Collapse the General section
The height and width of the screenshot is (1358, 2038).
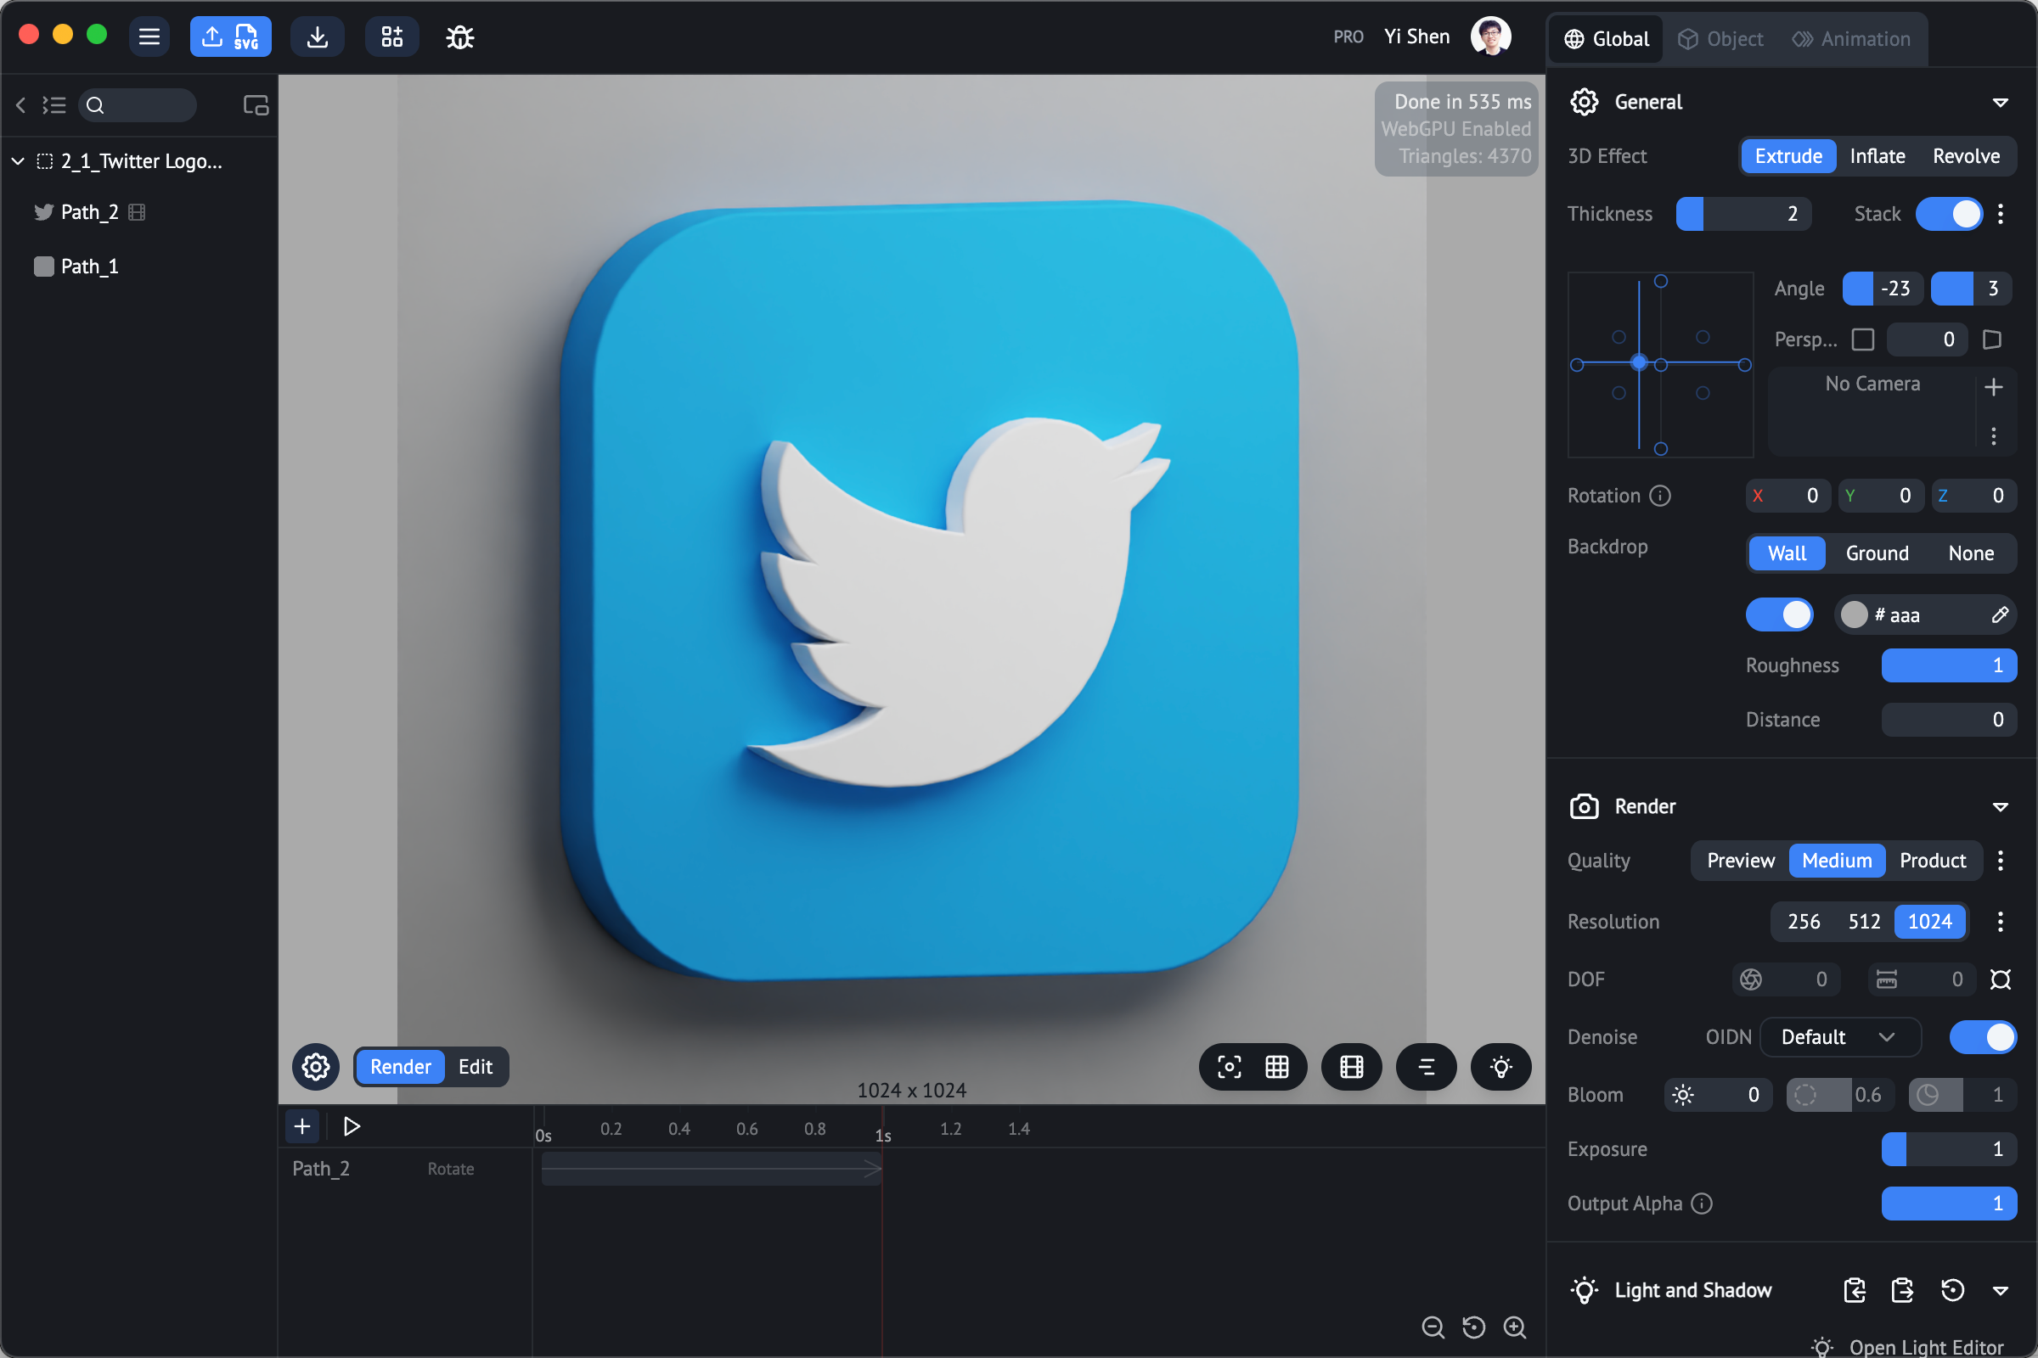pyautogui.click(x=2001, y=102)
